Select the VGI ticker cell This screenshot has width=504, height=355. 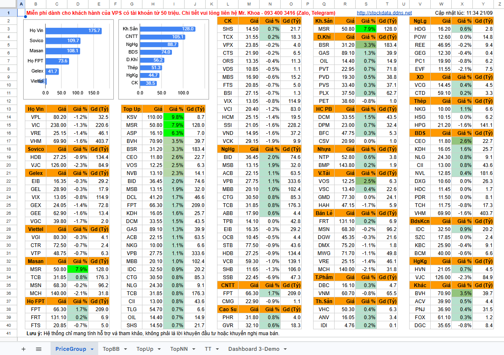(x=36, y=237)
